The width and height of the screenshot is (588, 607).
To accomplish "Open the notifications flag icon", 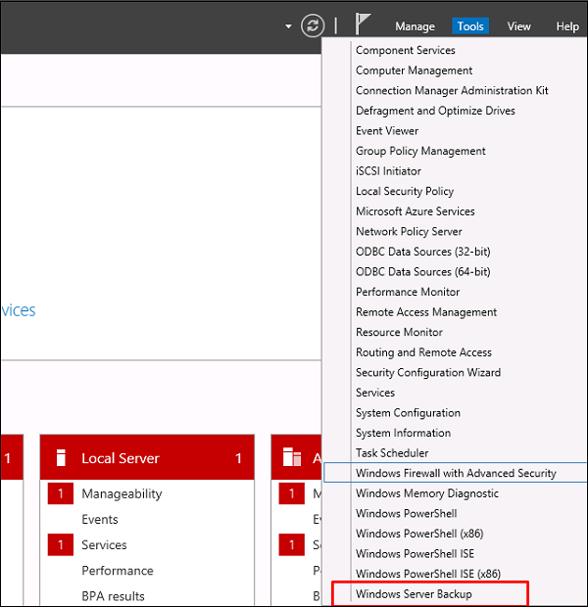I will click(363, 24).
